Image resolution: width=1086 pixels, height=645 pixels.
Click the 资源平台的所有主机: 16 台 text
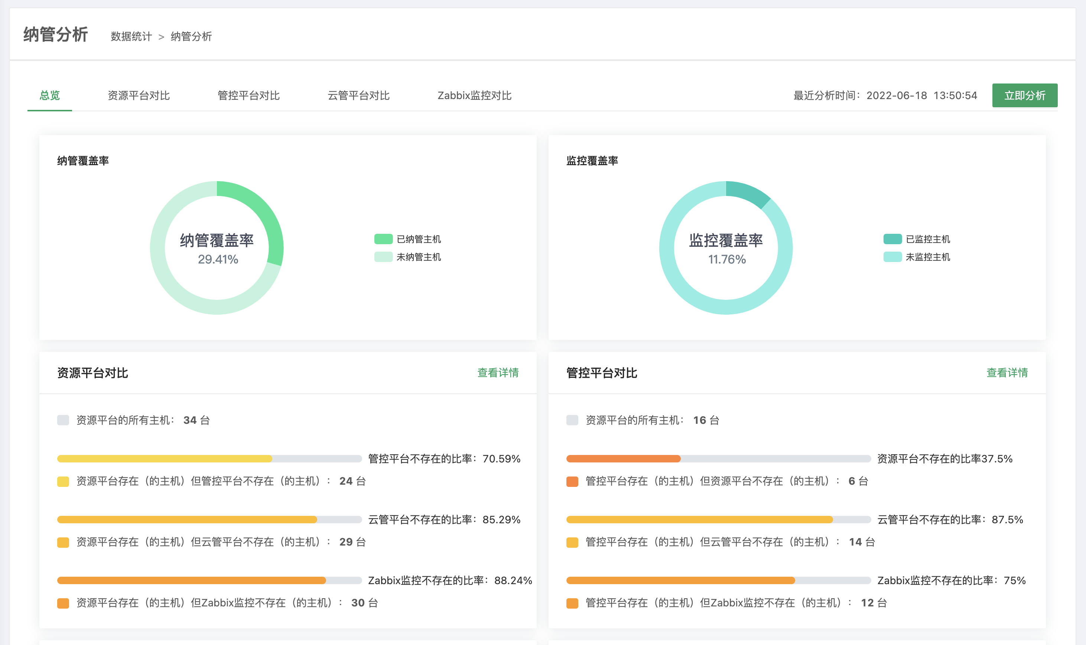pyautogui.click(x=653, y=420)
